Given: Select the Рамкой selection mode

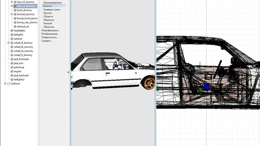Looking at the screenshot, I should pyautogui.click(x=48, y=24).
